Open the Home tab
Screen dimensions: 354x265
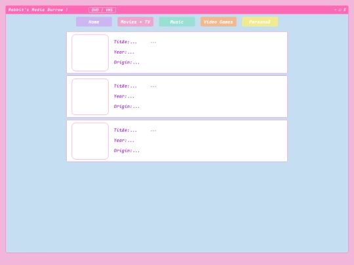pos(94,22)
